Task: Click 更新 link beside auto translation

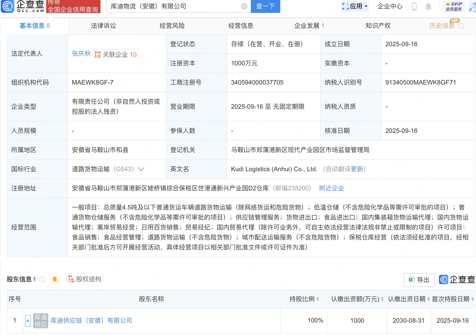Action: (x=357, y=169)
